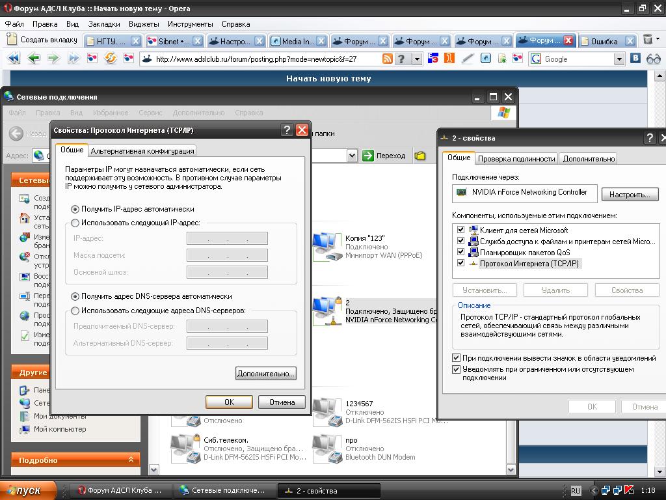
Task: Switch to "Альтернативная конфигурация" tab
Action: click(142, 151)
